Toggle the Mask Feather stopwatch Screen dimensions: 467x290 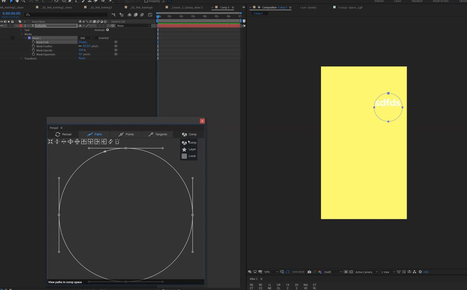(x=33, y=46)
